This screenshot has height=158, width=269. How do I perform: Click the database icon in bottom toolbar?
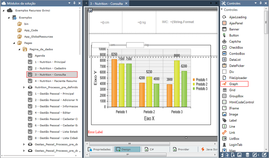[x=248, y=155]
